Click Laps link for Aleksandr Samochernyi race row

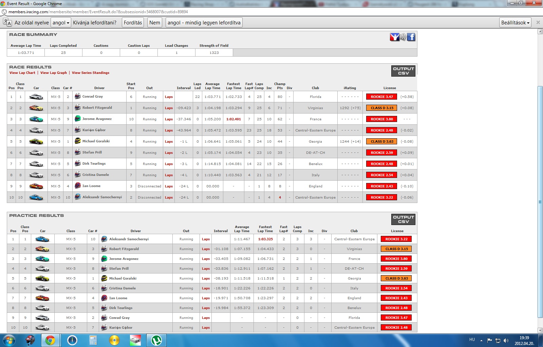click(x=169, y=198)
